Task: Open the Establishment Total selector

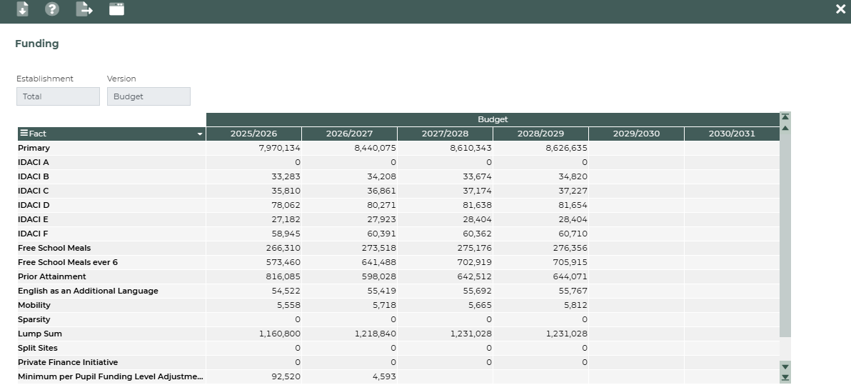Action: click(x=58, y=96)
